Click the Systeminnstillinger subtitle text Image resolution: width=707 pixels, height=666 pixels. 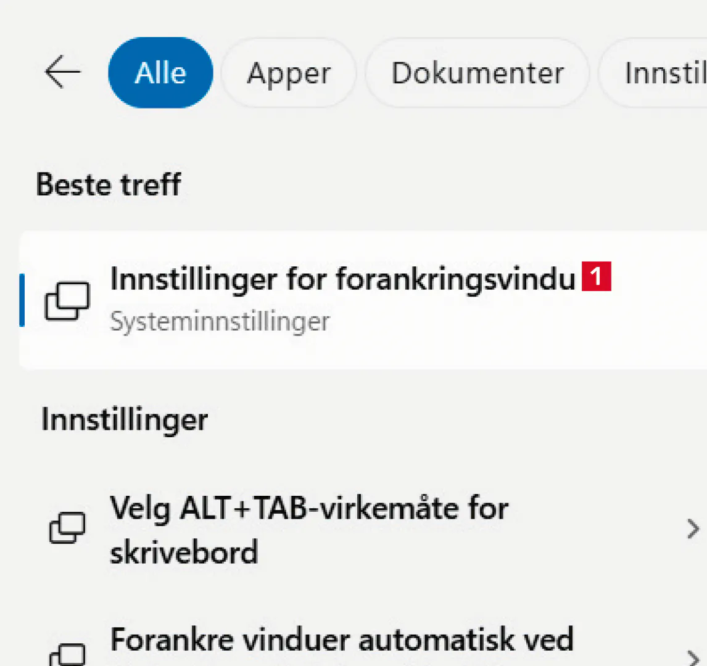pyautogui.click(x=220, y=322)
